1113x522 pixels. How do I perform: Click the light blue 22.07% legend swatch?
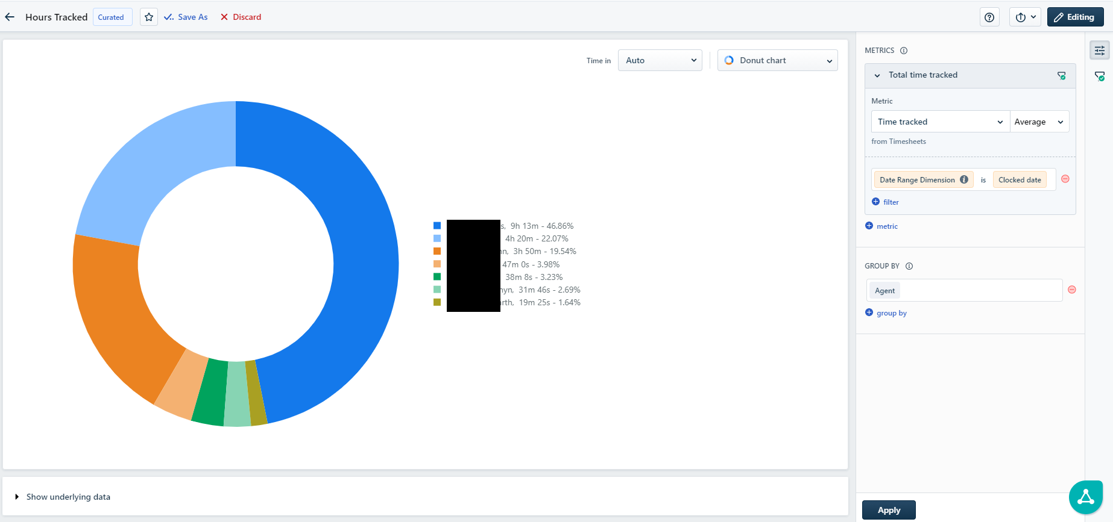tap(437, 238)
